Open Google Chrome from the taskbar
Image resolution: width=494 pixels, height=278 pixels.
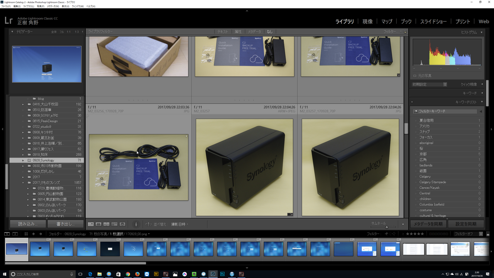coord(128,274)
